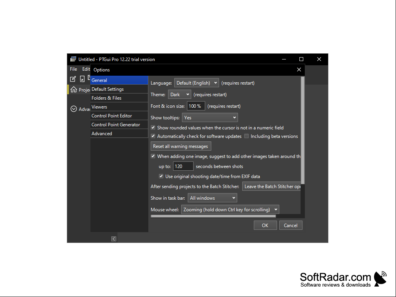
Task: Open the Show tooltips dropdown
Action: click(x=210, y=118)
